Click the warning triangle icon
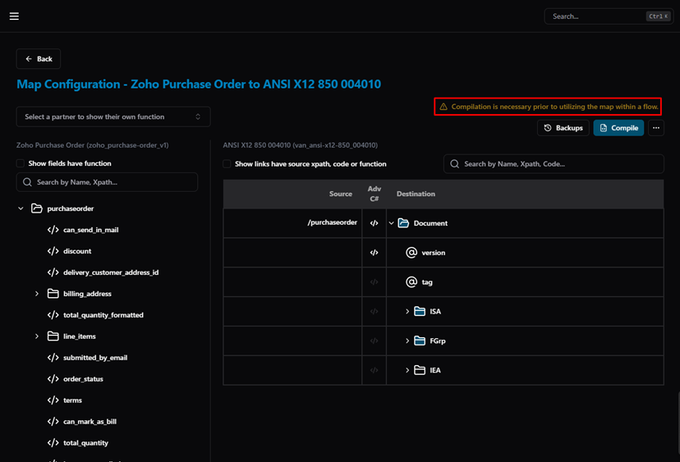This screenshot has height=462, width=680. [x=443, y=107]
